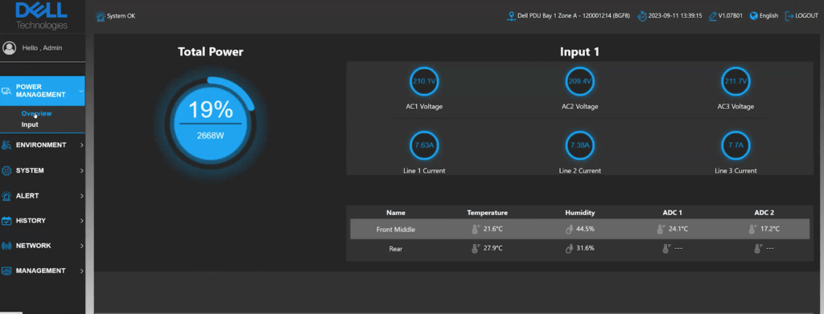
Task: Select the Front Middle sensor row
Action: pyautogui.click(x=579, y=229)
